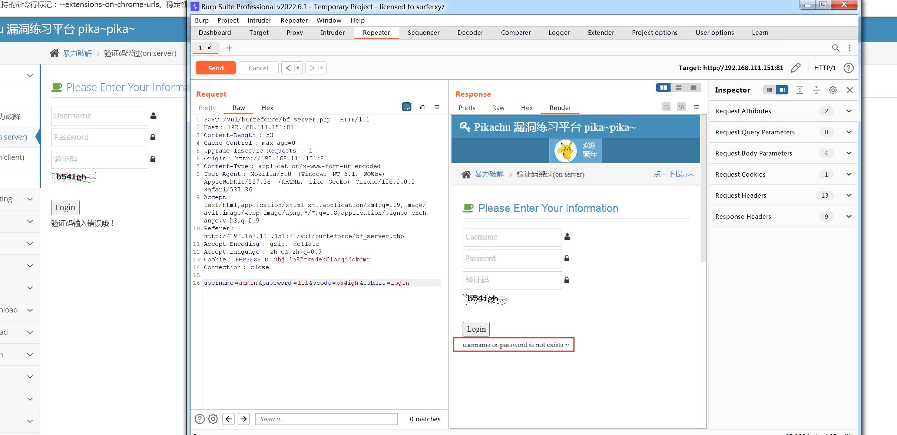
Task: Open the request search settings gear
Action: tap(213, 419)
